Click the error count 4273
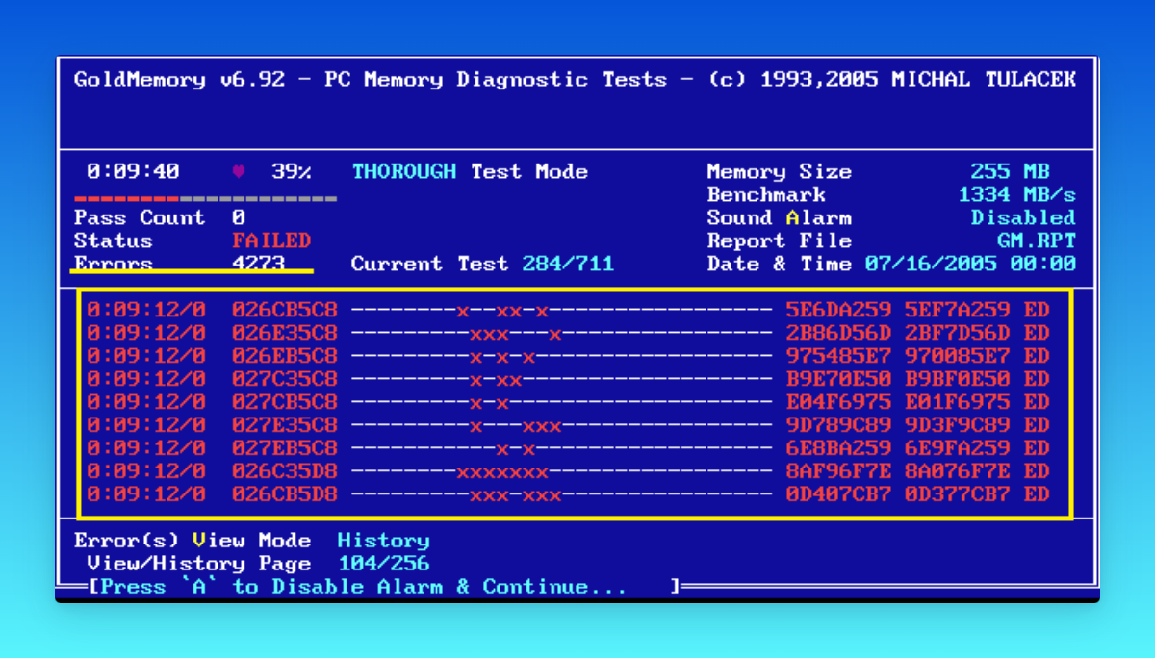The image size is (1155, 658). 258,264
